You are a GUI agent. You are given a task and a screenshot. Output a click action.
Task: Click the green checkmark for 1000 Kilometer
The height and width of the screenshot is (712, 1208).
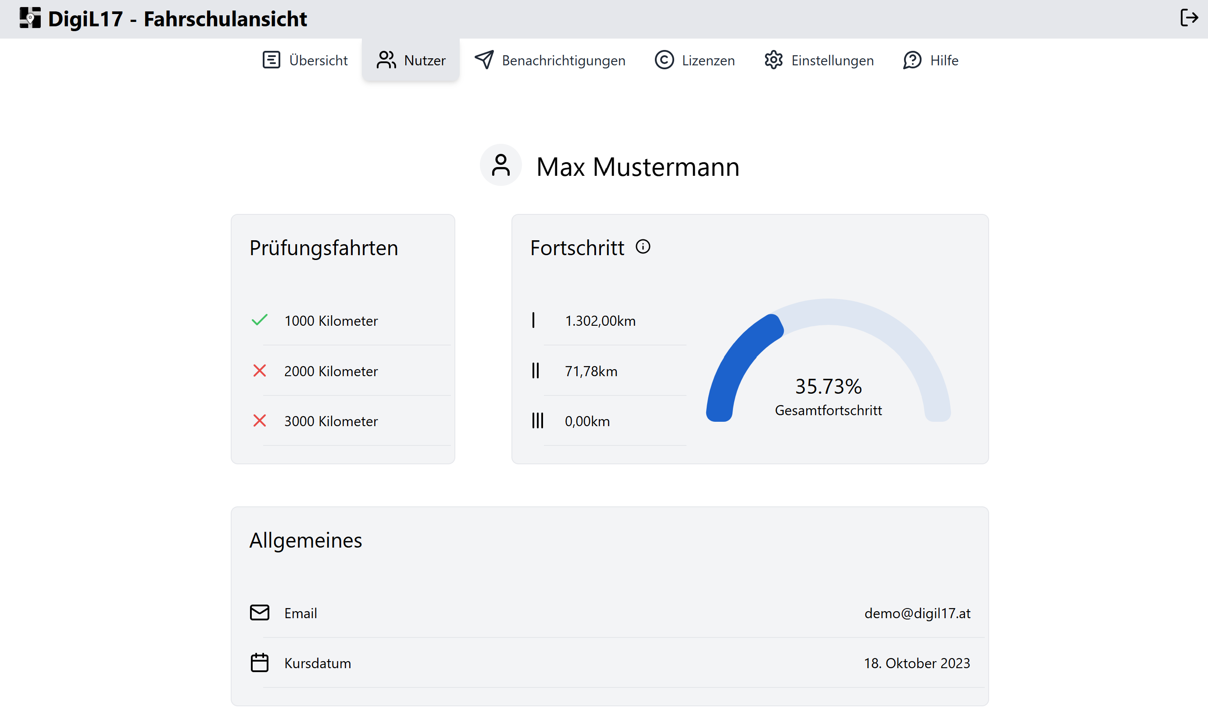click(260, 320)
